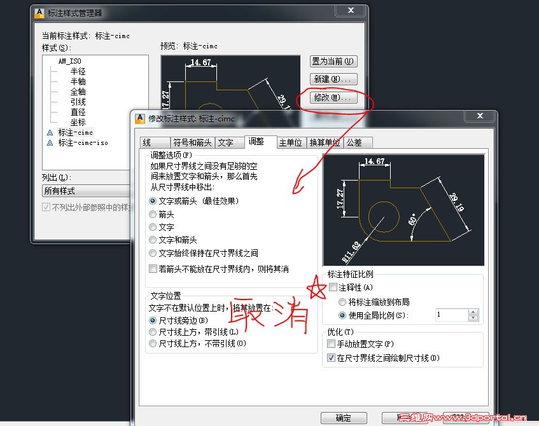539x426 pixels.
Task: Select 文字或箭头 (最佳效果) radio option
Action: click(x=153, y=201)
